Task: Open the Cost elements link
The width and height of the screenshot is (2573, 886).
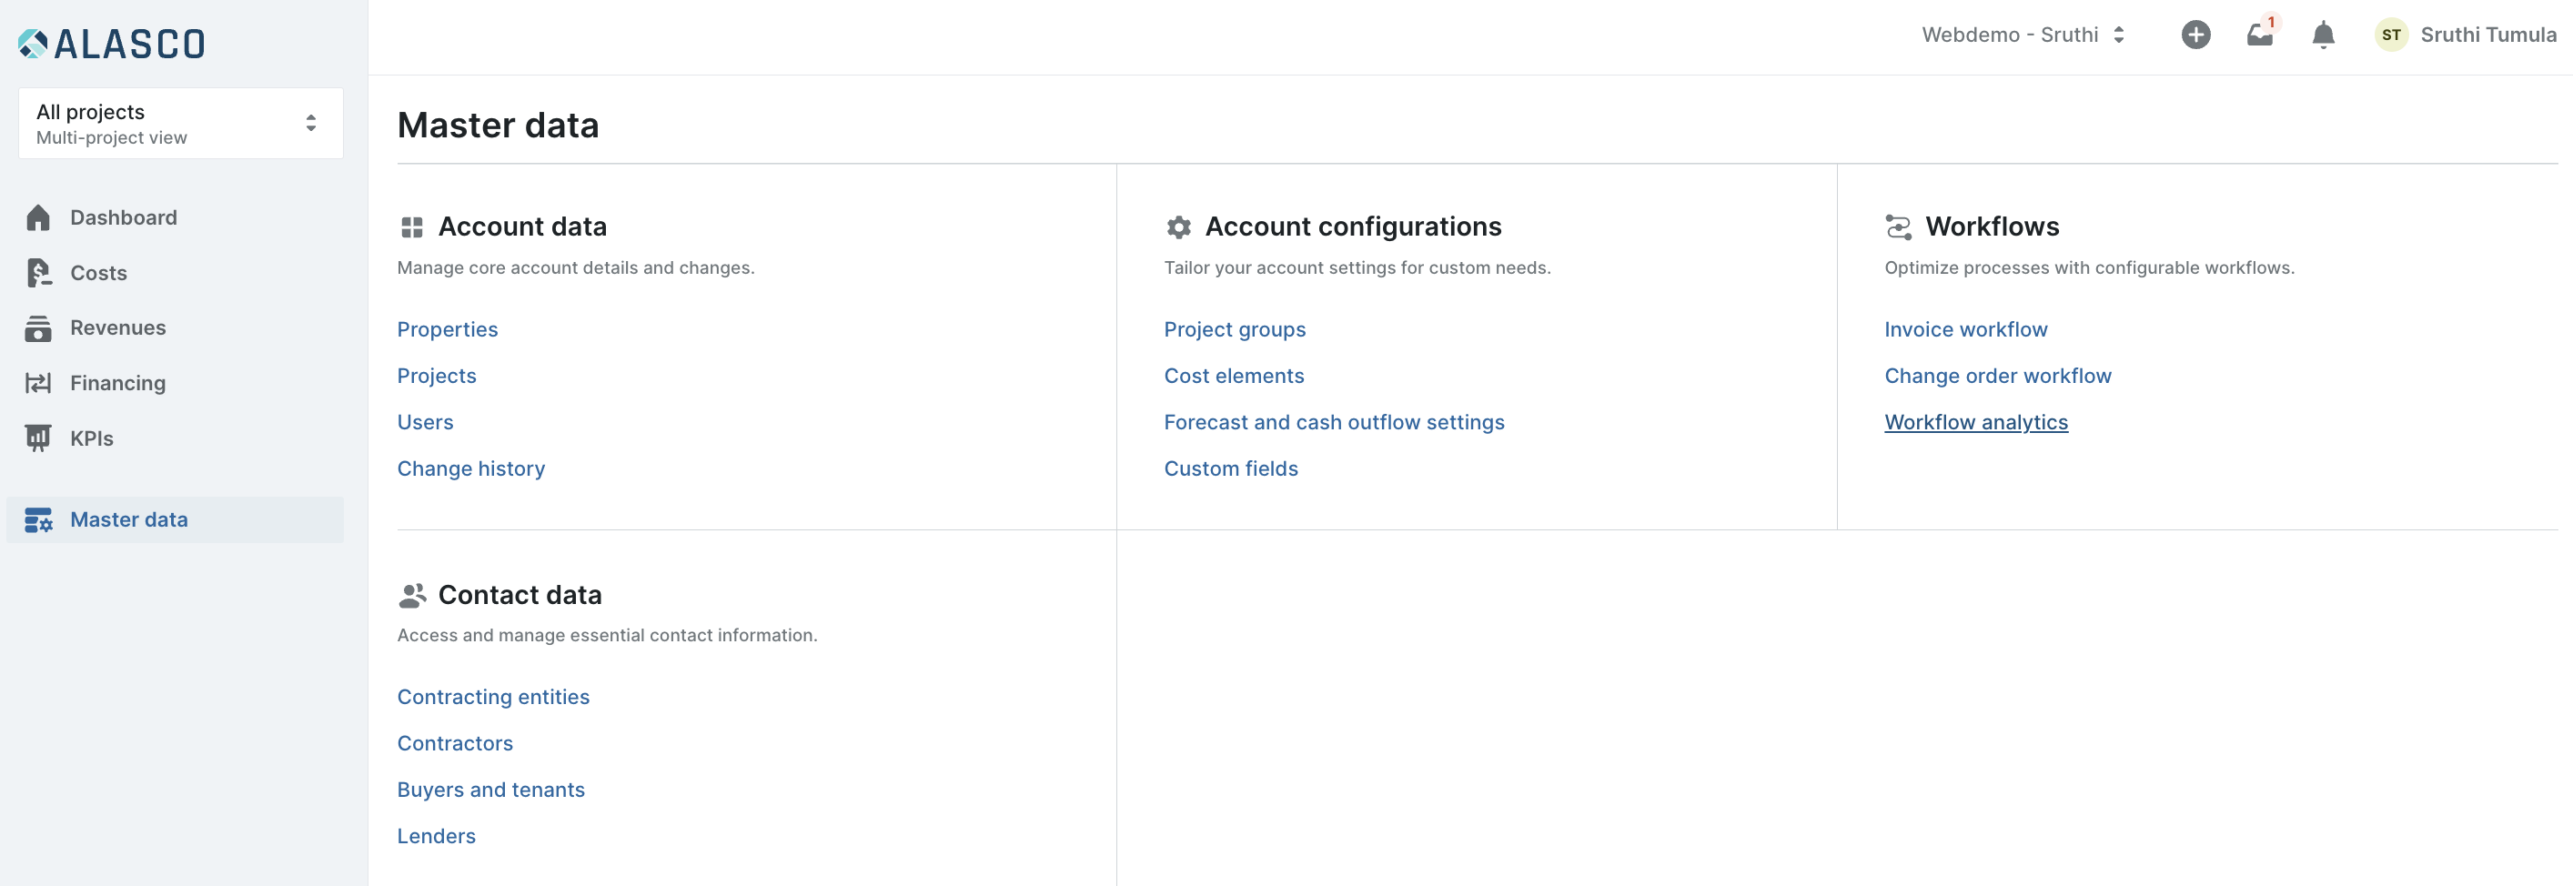Action: 1234,376
